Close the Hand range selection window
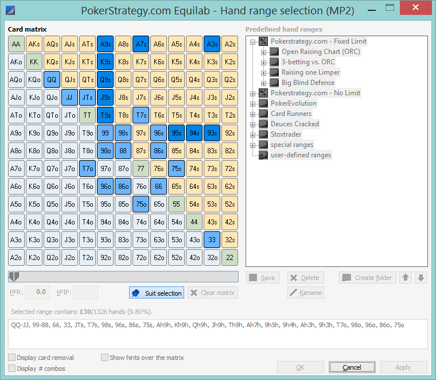Viewport: 436px width, 380px height. click(415, 7)
